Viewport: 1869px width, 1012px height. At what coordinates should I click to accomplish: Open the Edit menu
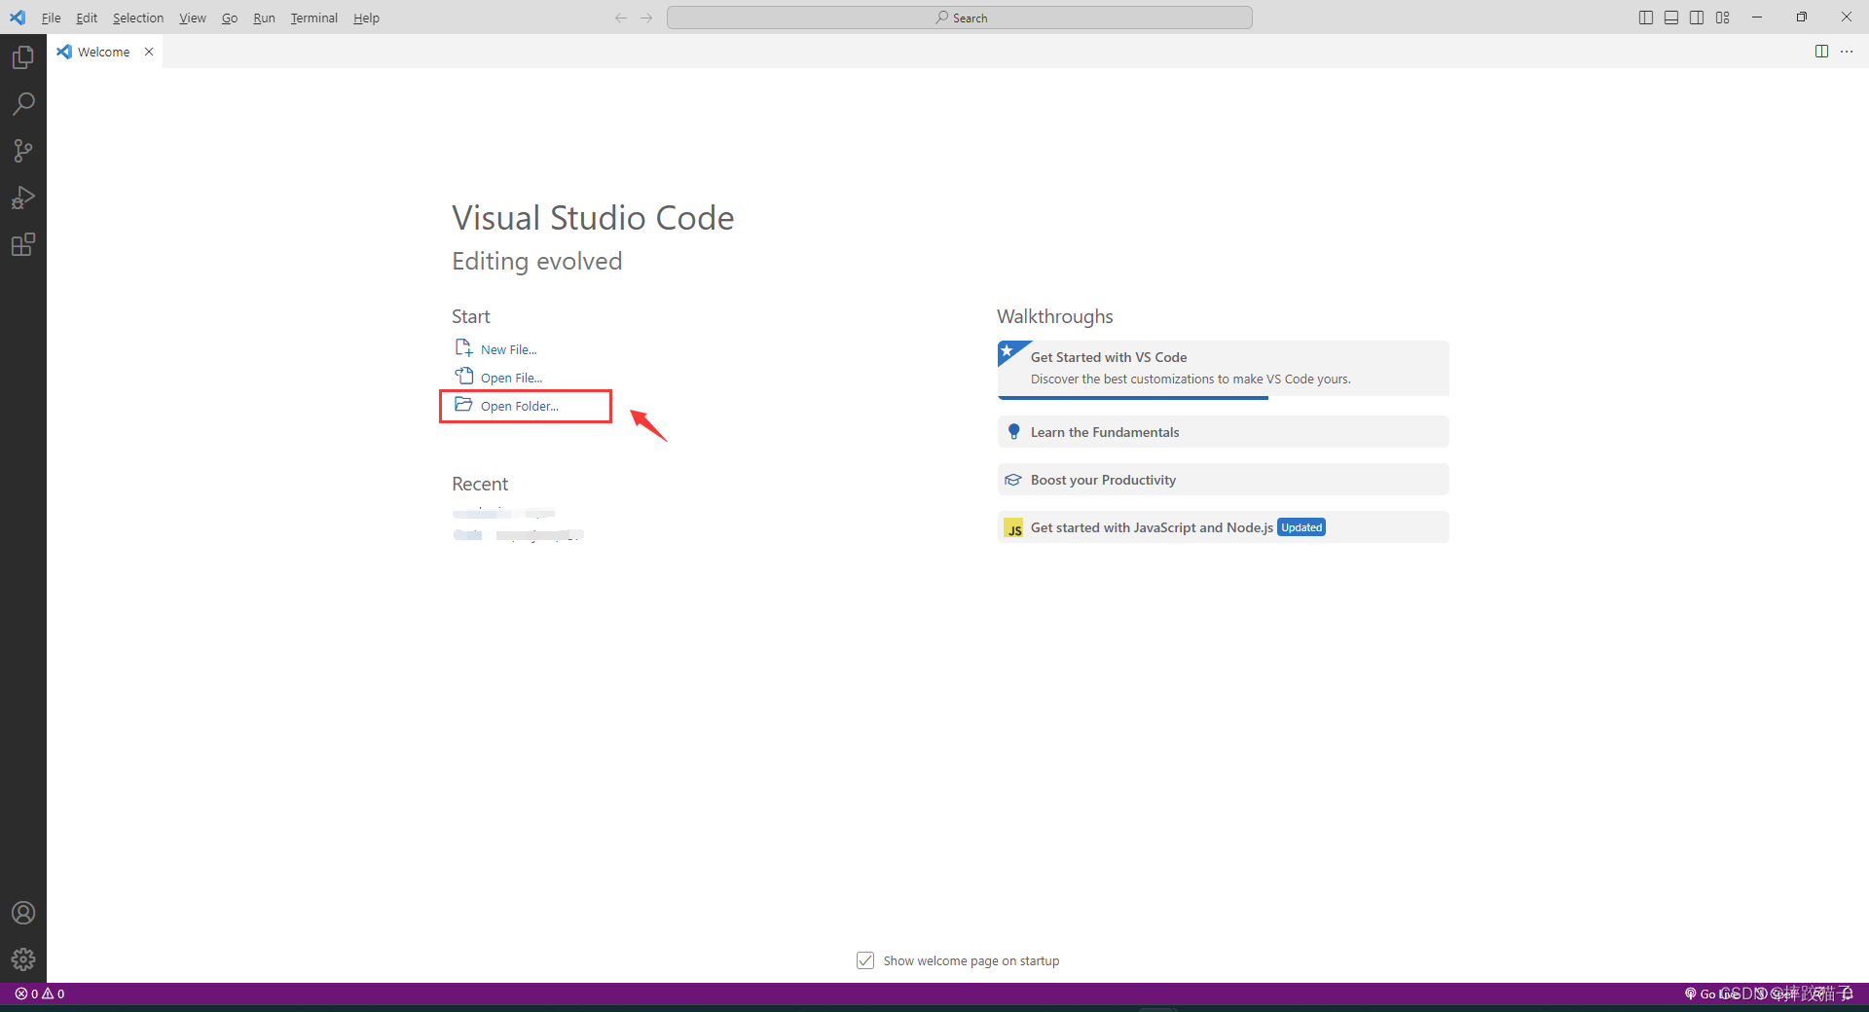coord(87,18)
